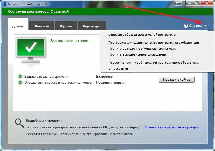Maximize the Security Essentials window

tap(197, 3)
